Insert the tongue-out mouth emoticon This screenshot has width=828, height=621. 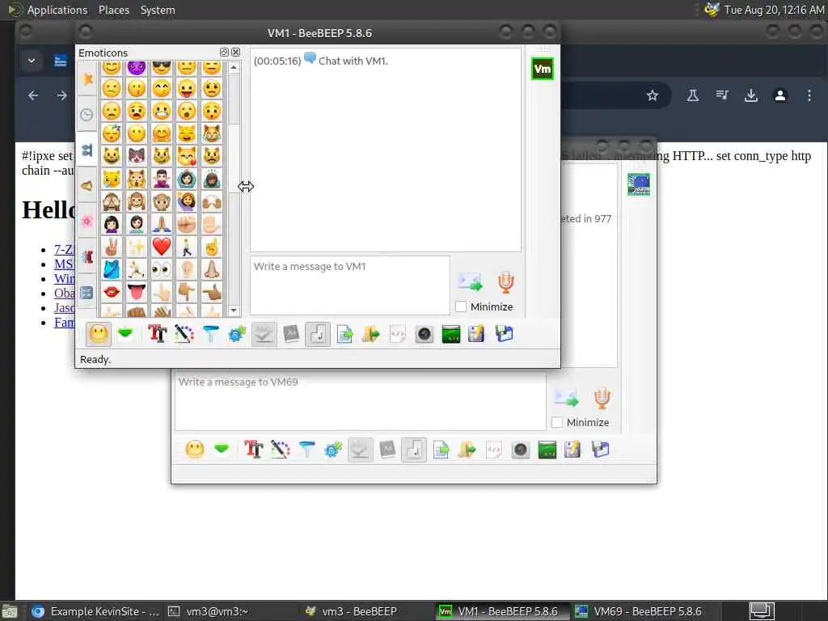pyautogui.click(x=136, y=292)
